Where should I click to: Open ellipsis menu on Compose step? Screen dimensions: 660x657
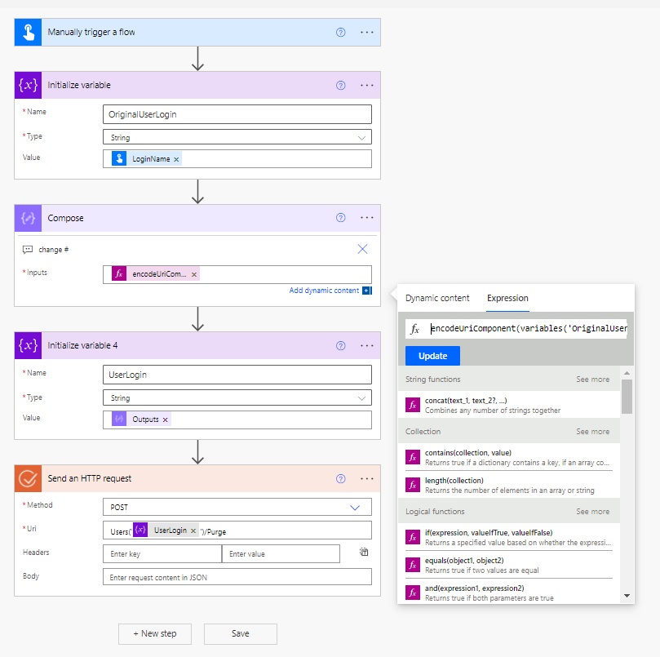point(366,218)
